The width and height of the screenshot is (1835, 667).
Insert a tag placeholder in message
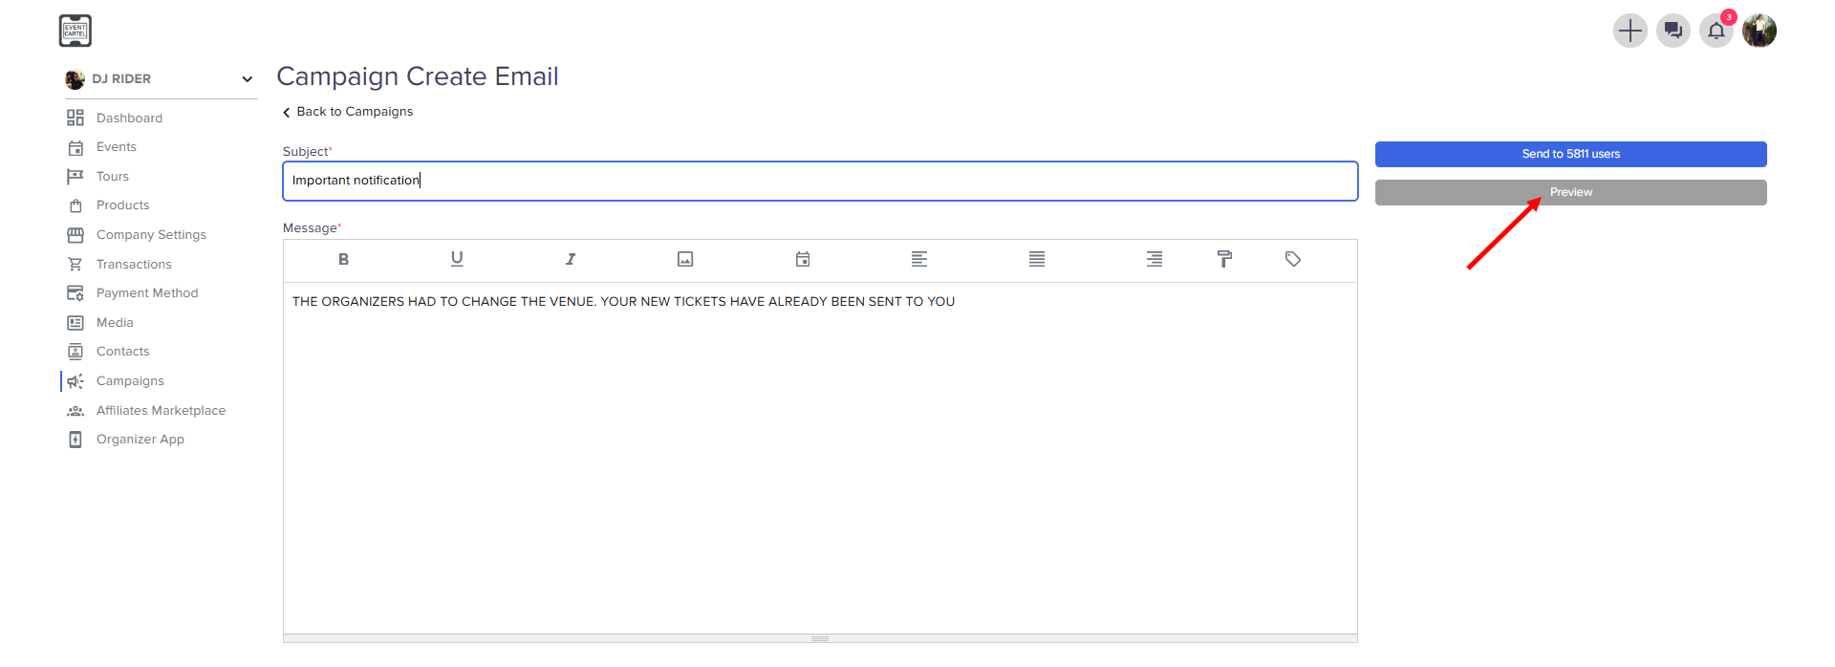click(1293, 259)
